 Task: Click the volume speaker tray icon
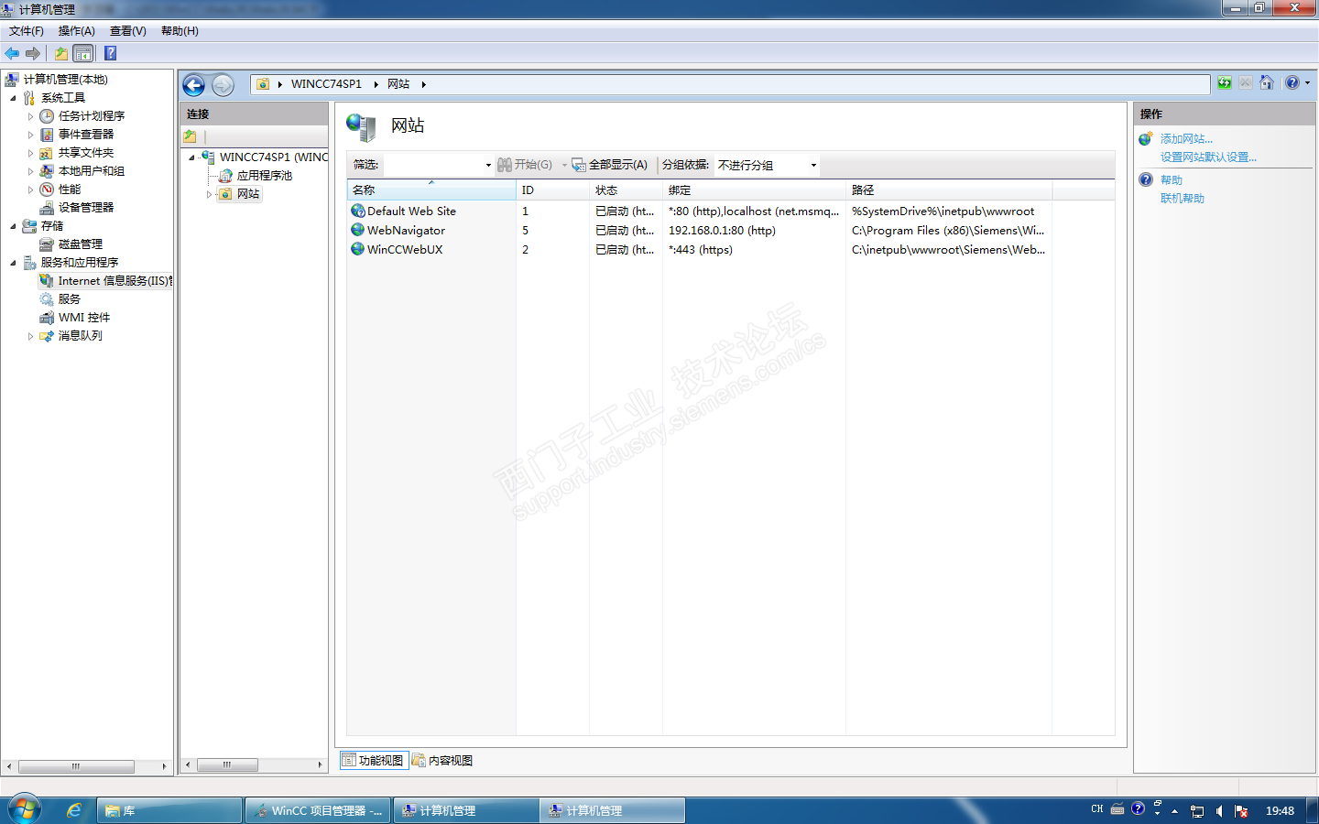coord(1219,811)
